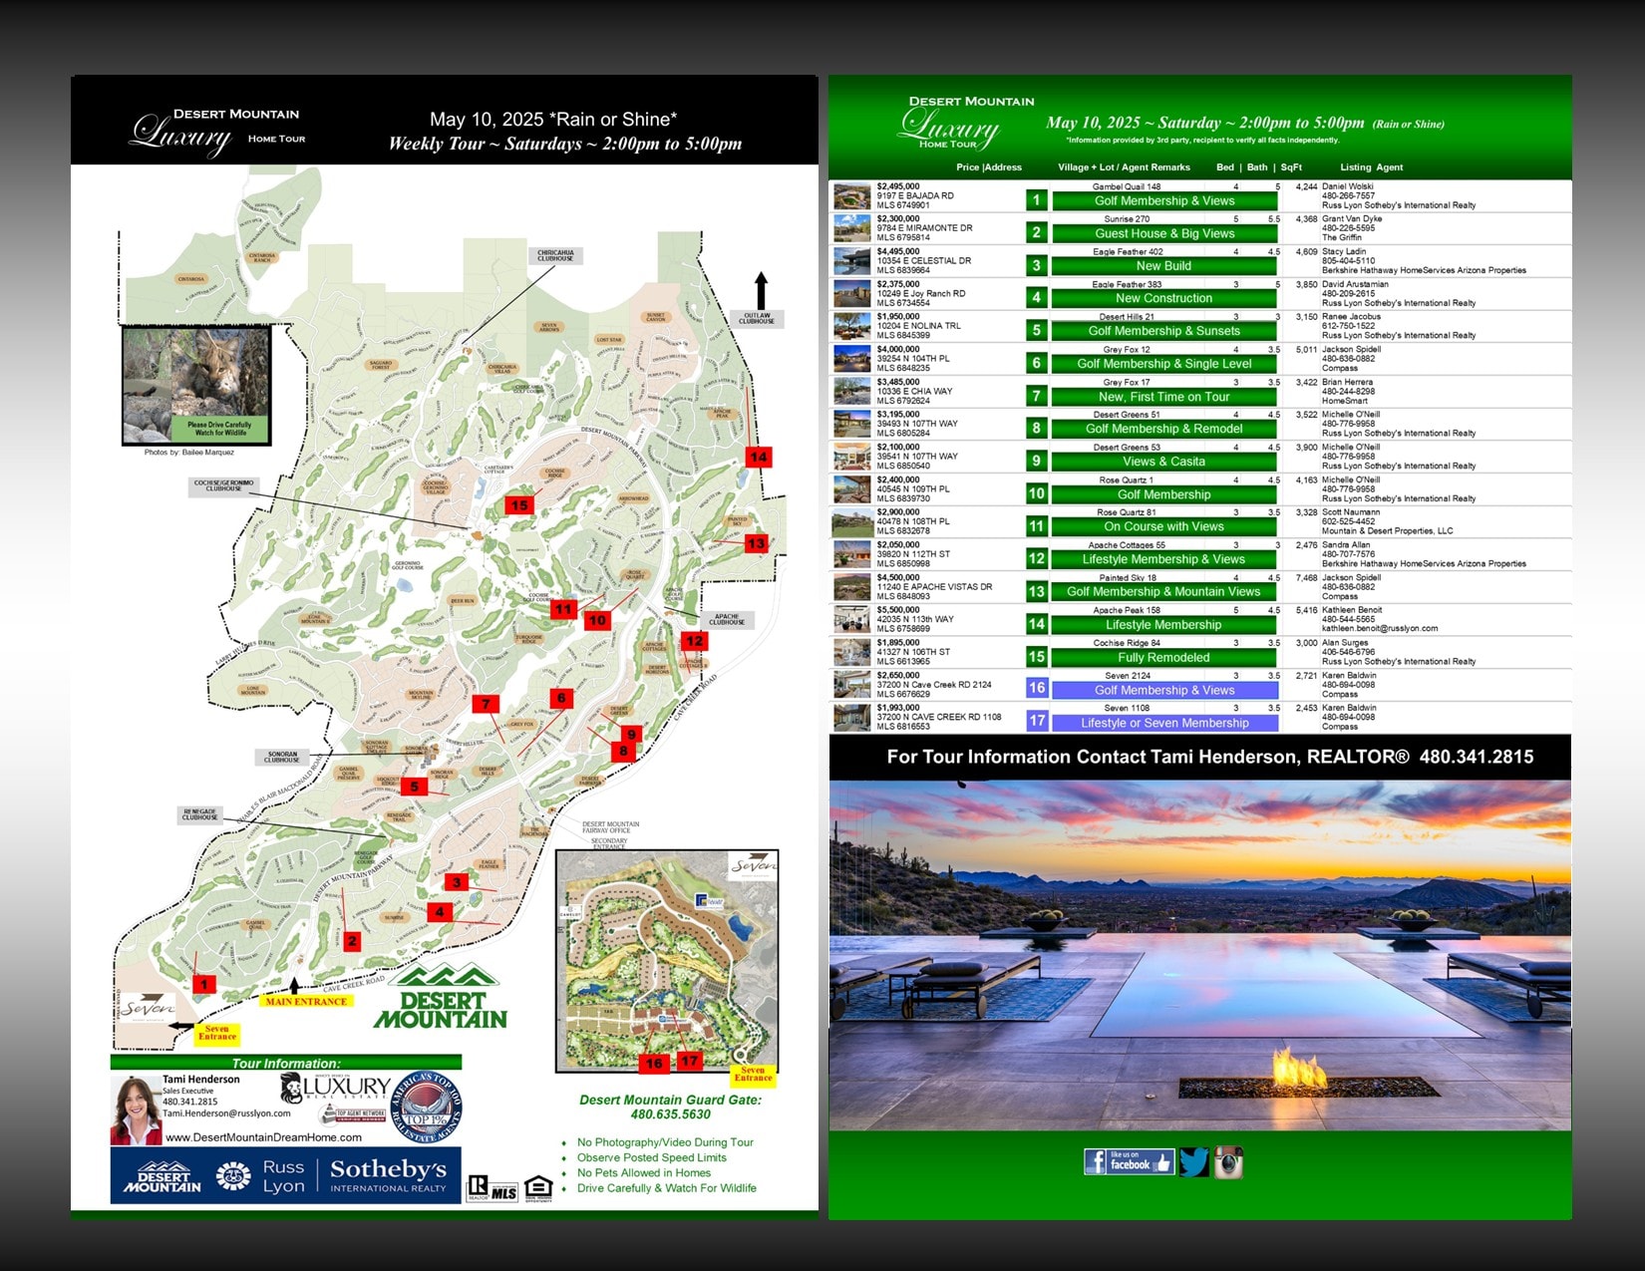Click 'Lifestyle or Seven Membership' blue bar

pos(1163,723)
